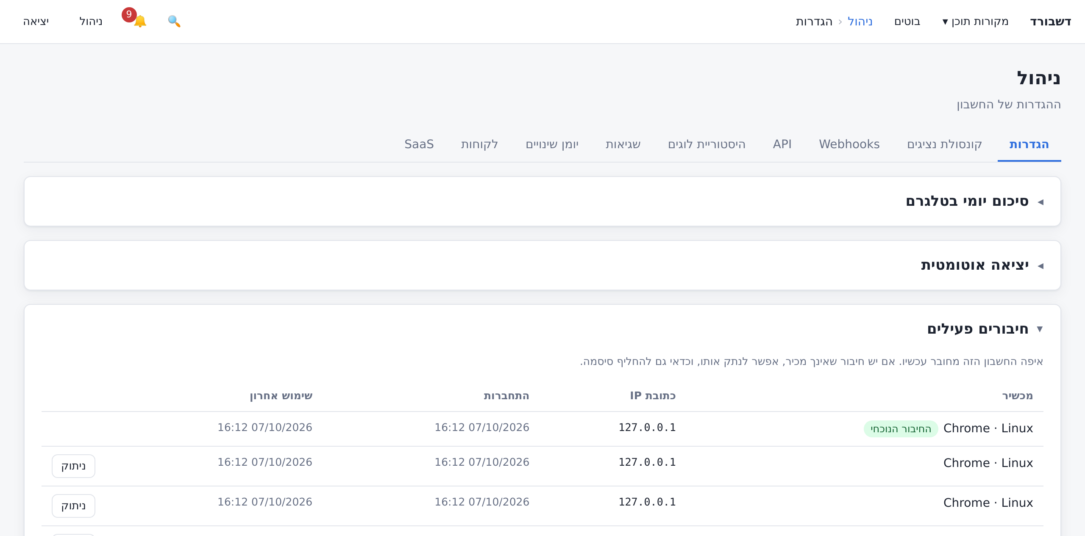Click the הגדרות breadcrumb text

click(x=814, y=21)
